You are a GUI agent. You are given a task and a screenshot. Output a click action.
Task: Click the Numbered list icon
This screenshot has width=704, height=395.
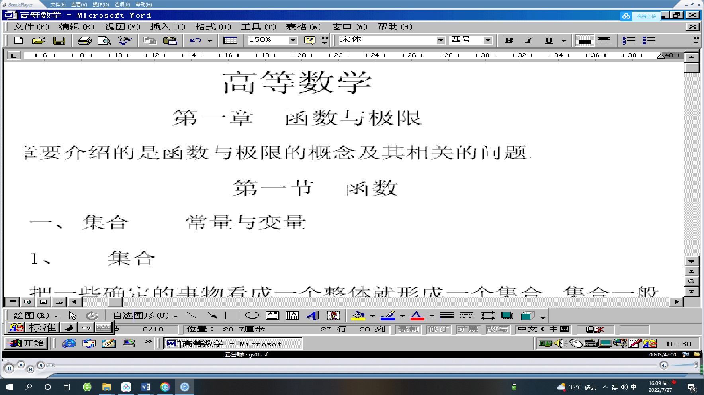coord(629,40)
